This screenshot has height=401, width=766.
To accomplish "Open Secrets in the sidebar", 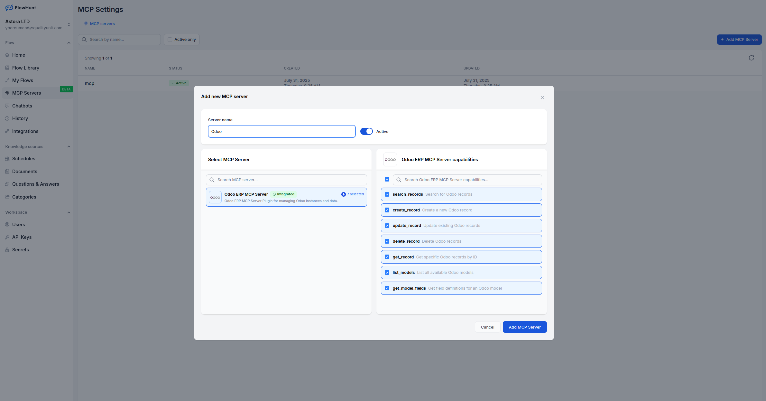I will pos(20,250).
